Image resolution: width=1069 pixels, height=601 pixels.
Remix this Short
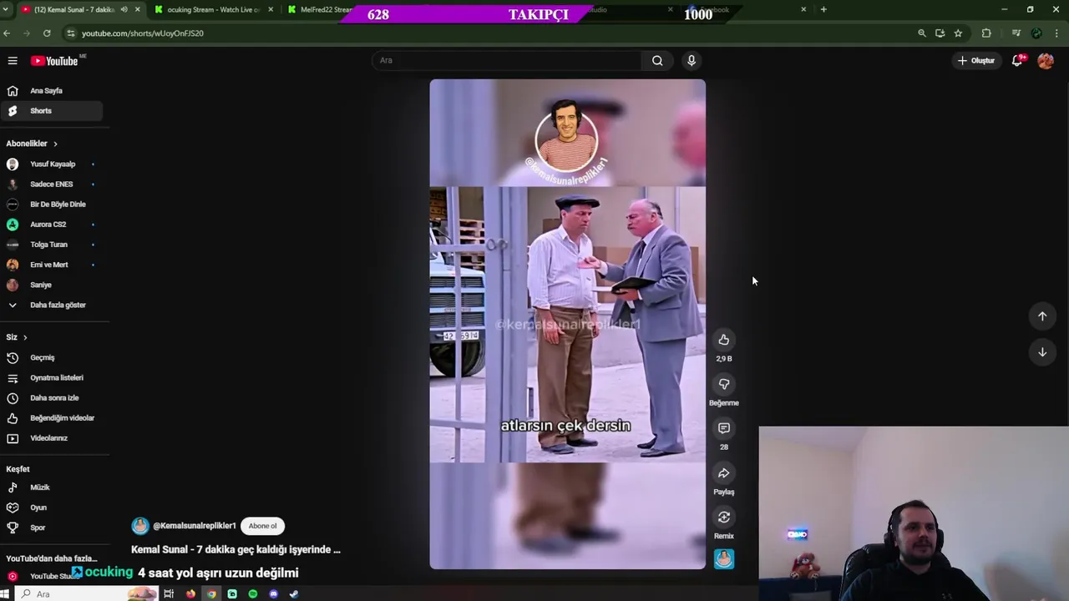pos(724,518)
